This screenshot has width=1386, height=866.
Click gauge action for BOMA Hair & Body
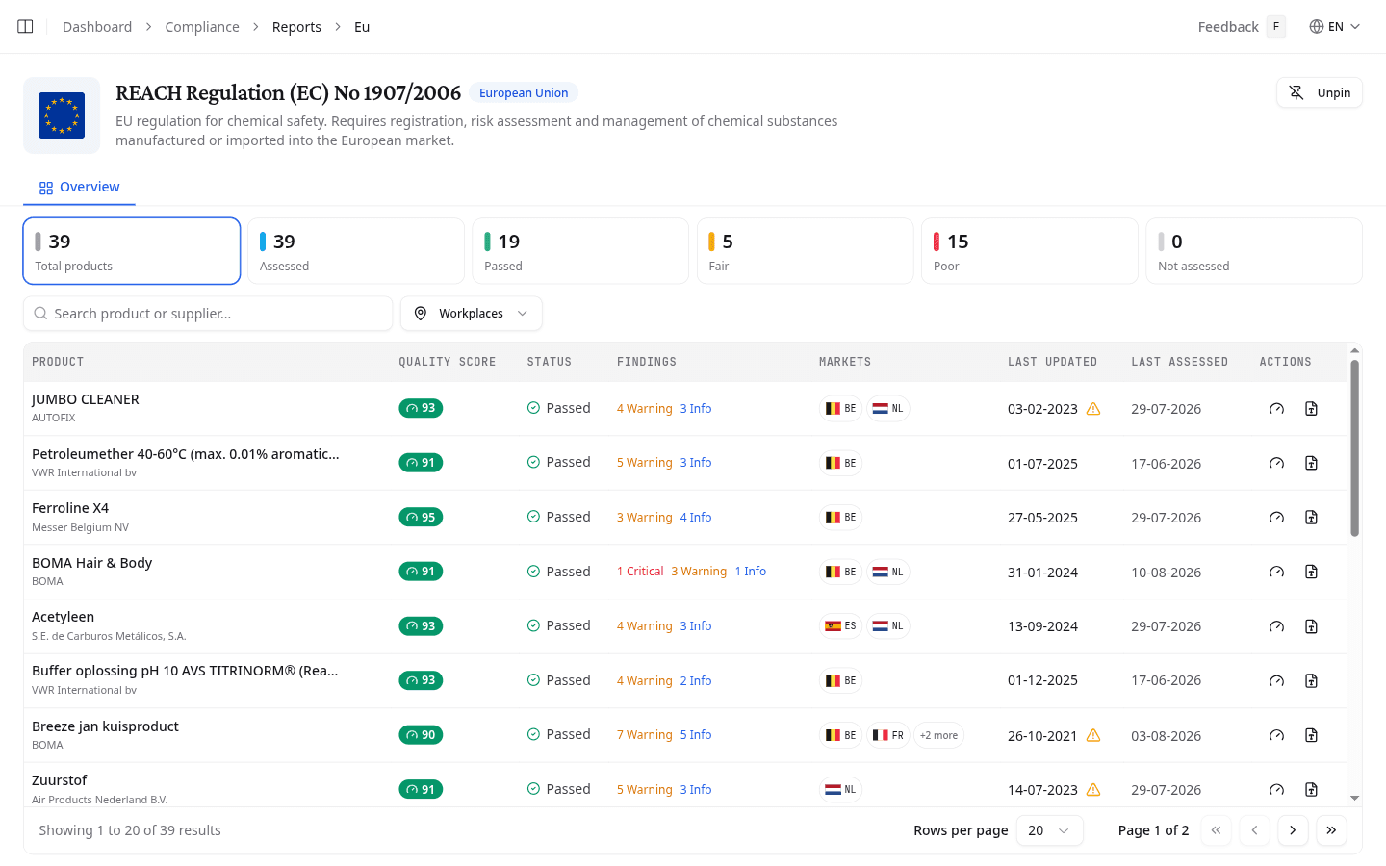[x=1276, y=572]
